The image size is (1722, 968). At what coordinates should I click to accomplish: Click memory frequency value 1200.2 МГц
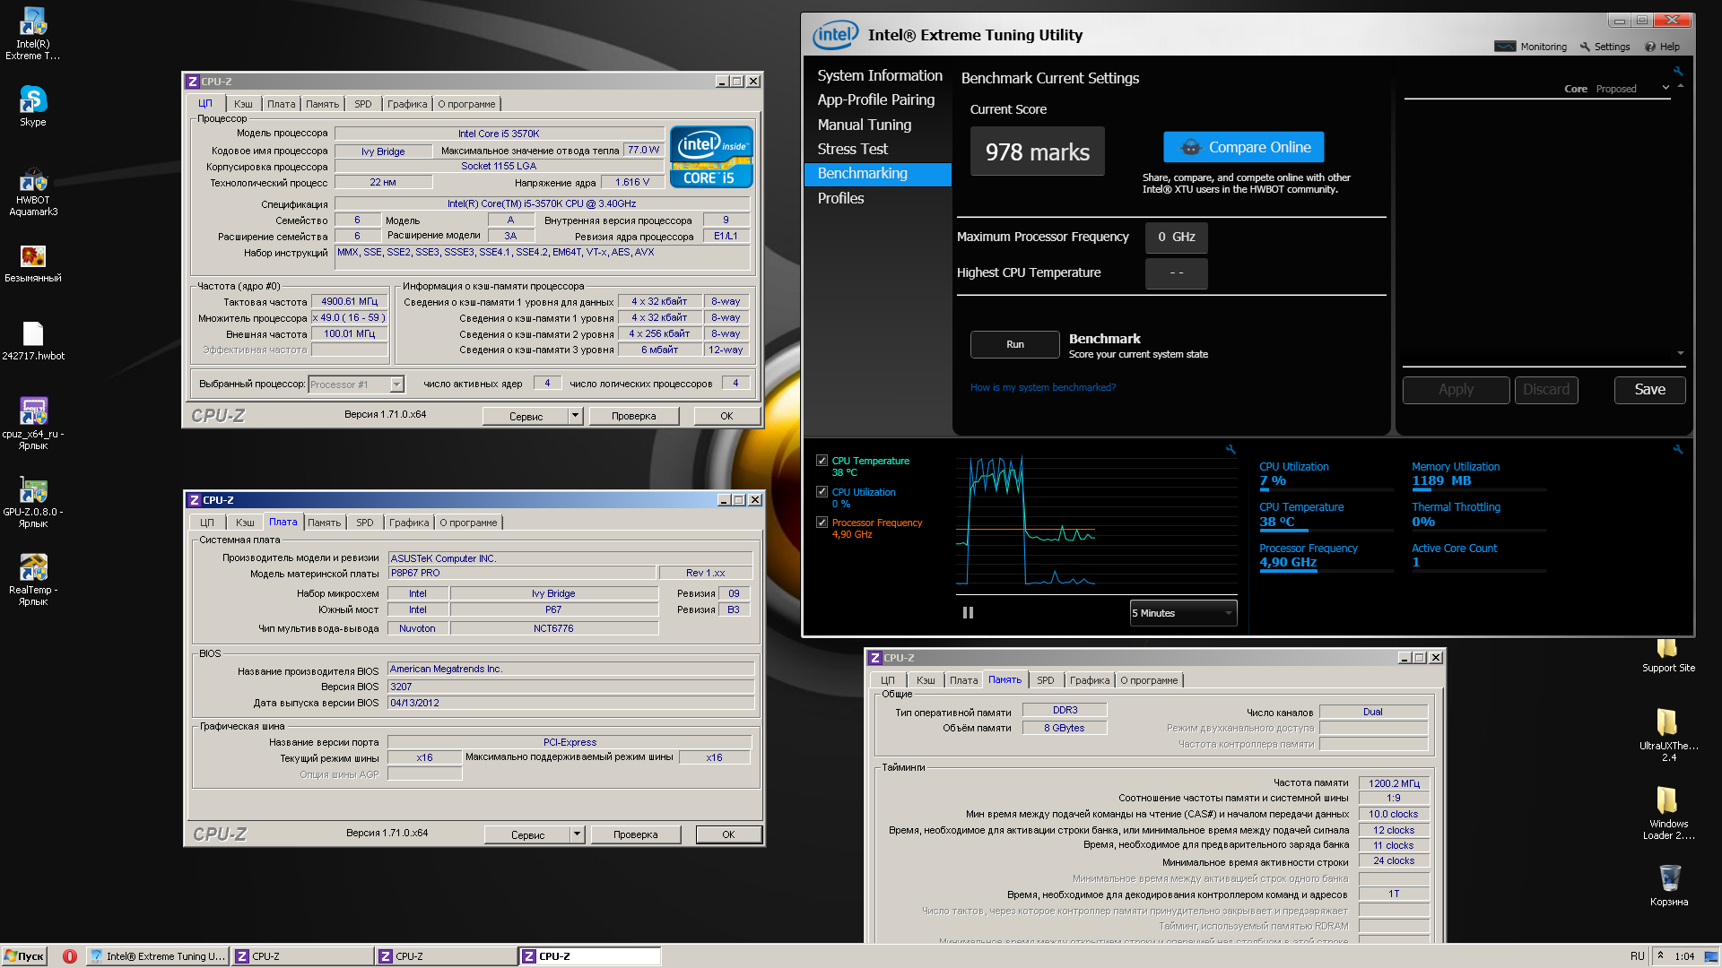(x=1394, y=783)
